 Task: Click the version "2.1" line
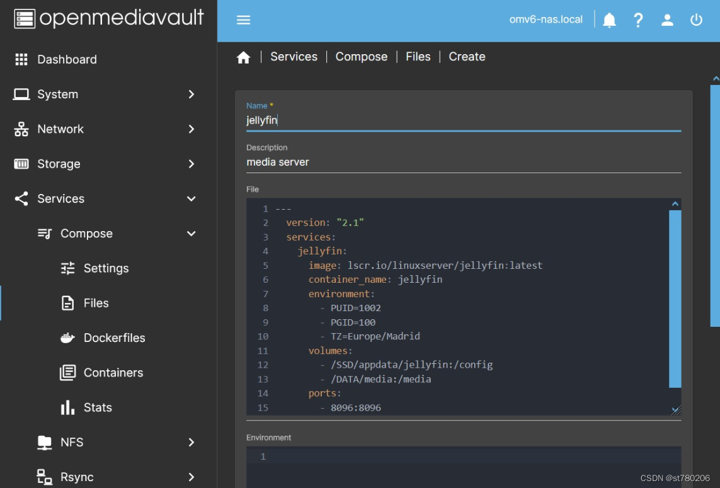(324, 223)
